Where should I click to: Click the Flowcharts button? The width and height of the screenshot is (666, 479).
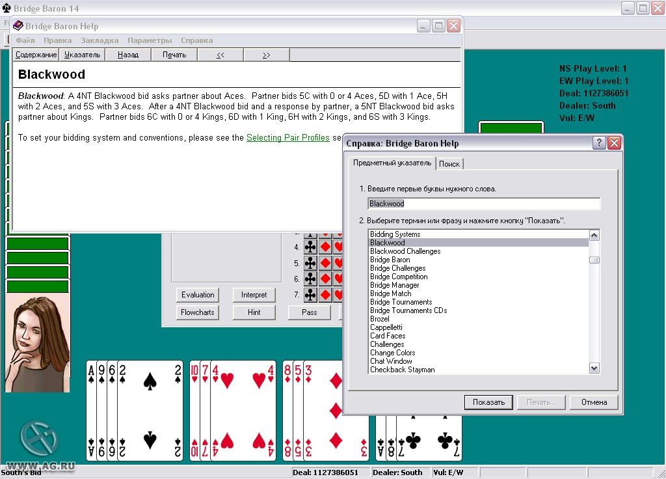pos(198,312)
